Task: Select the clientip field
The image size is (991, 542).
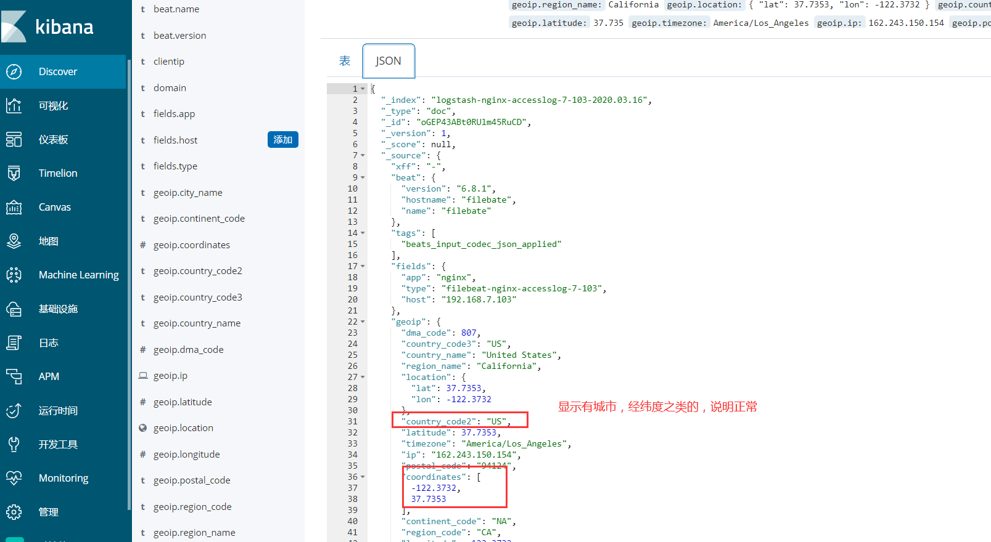Action: click(169, 62)
